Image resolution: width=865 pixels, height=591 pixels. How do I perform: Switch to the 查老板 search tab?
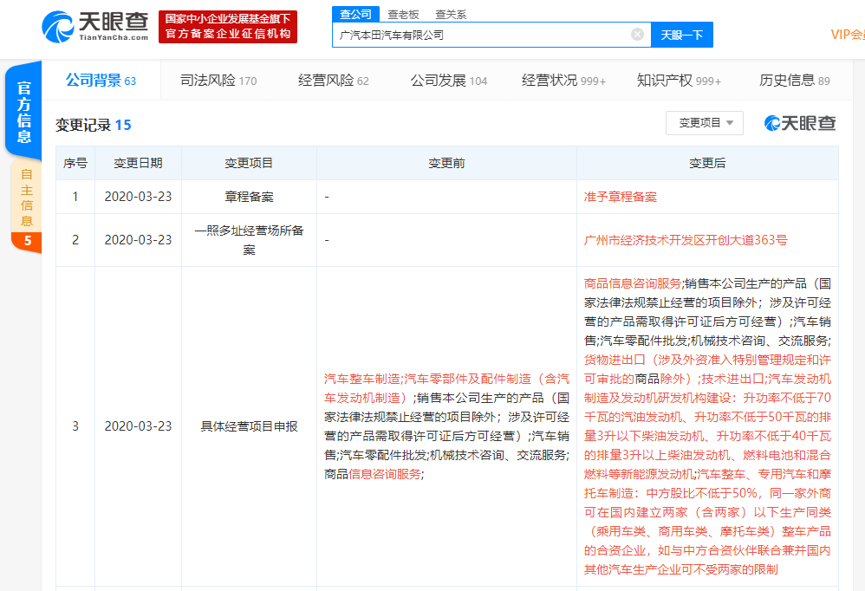[x=403, y=15]
